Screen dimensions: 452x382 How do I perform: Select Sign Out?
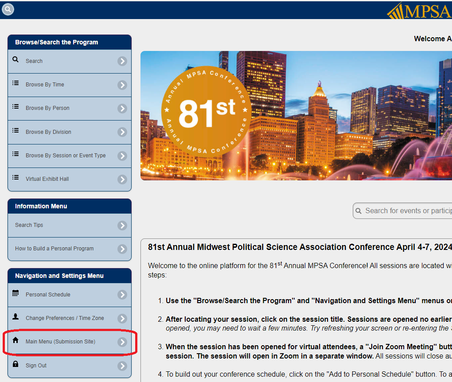click(x=70, y=366)
